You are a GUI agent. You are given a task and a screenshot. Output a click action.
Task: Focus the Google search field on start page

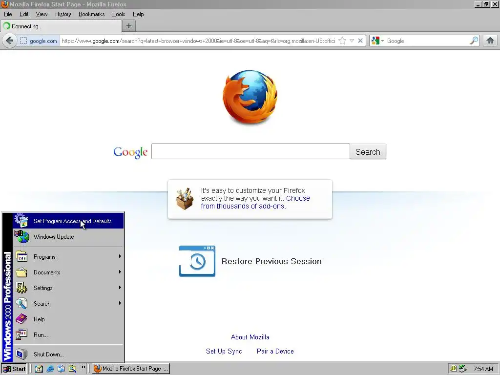[250, 151]
